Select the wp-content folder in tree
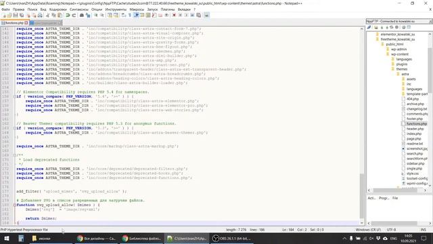Image resolution: width=433 pixels, height=244 pixels. tap(400, 54)
